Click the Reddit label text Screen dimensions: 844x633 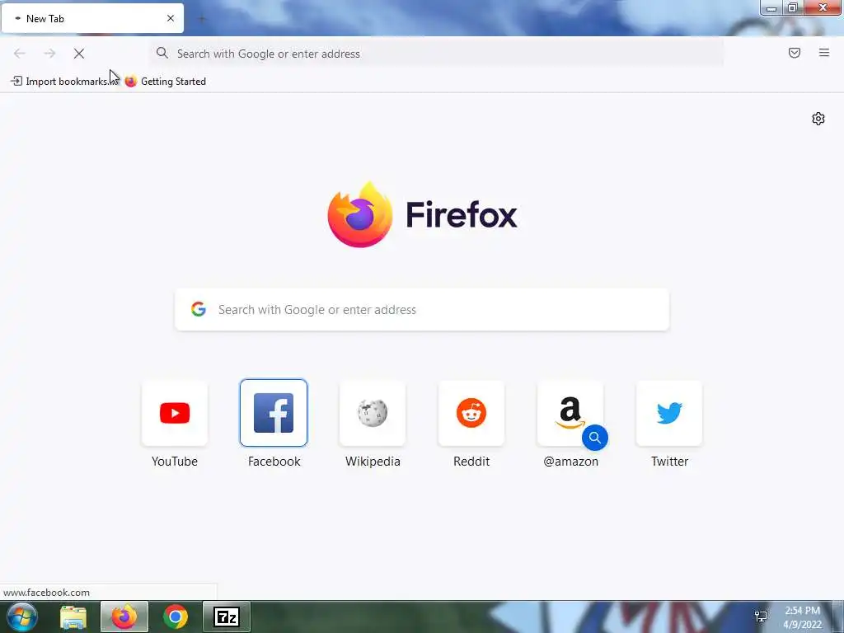(471, 462)
